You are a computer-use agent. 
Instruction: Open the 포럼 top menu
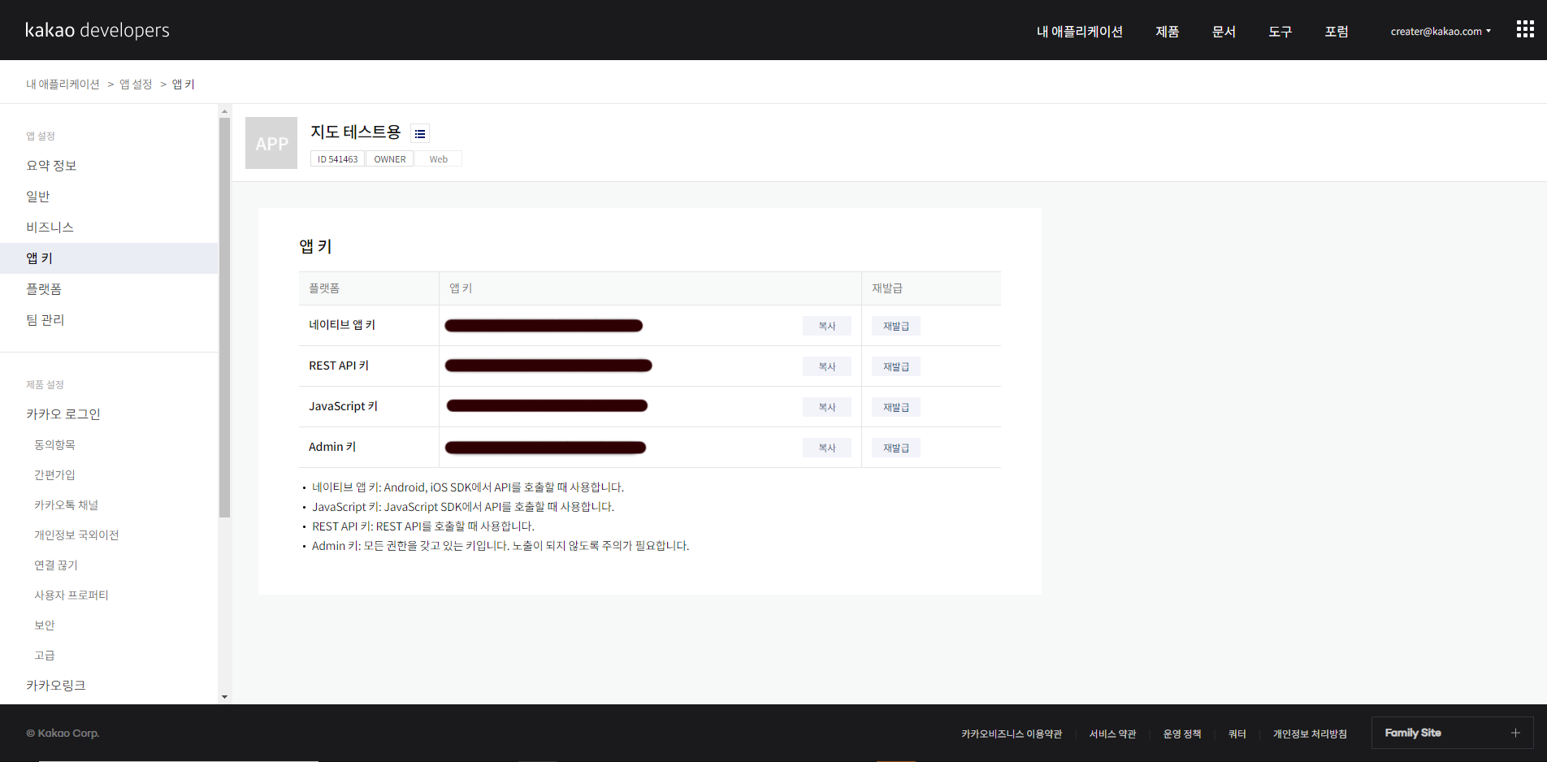click(x=1337, y=31)
